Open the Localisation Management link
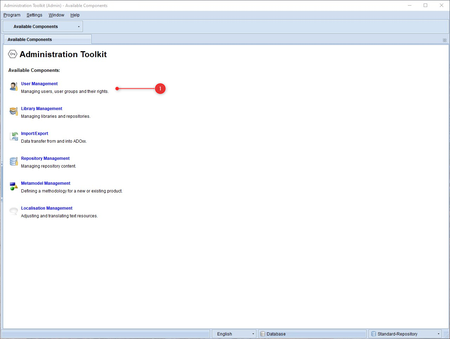This screenshot has height=339, width=450. (47, 208)
